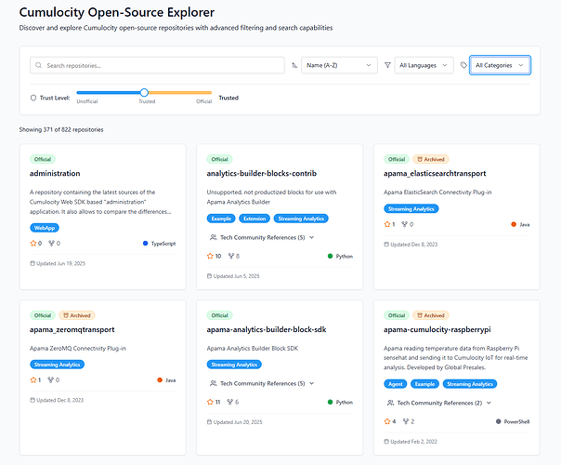Click calendar icon on administration card
This screenshot has height=465, width=561.
(33, 263)
